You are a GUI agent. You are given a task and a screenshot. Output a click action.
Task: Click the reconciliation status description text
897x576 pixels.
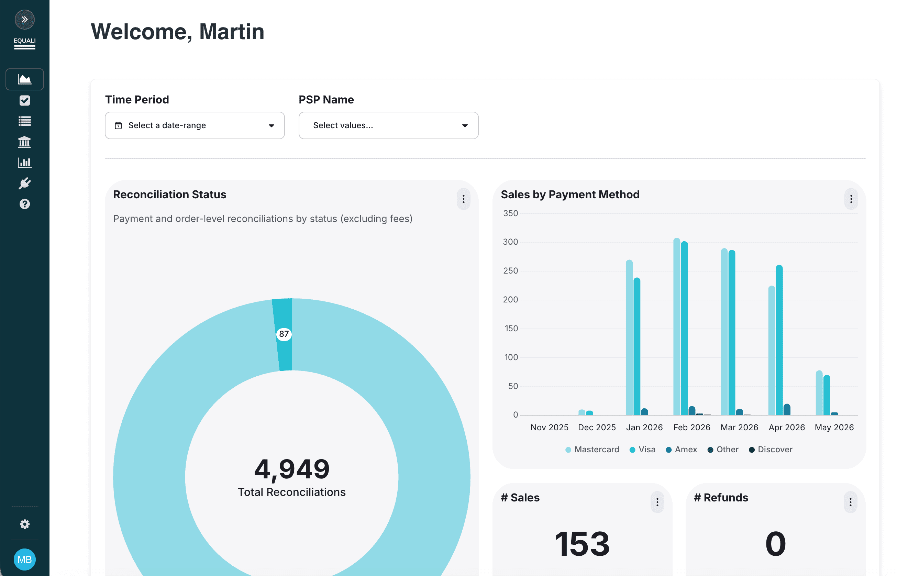(x=263, y=219)
